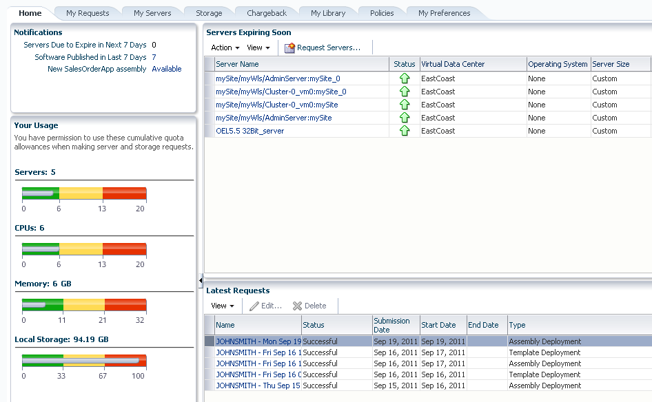Viewport: 652px width, 402px height.
Task: Click the Edit... button label
Action: point(272,306)
